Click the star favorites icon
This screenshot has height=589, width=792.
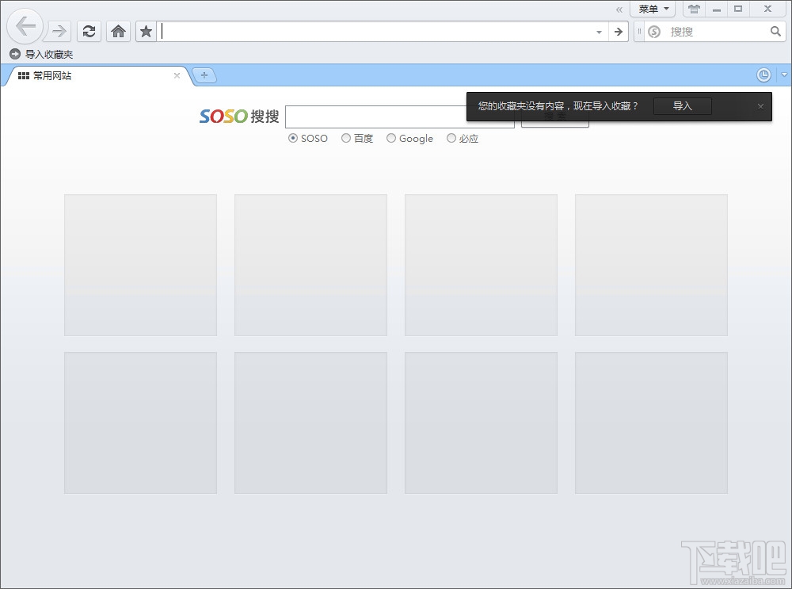(x=146, y=32)
